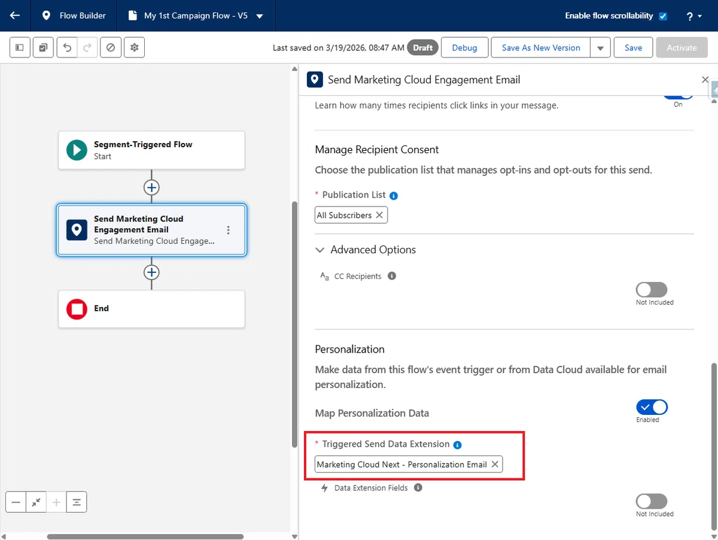Click the Save button
Image resolution: width=718 pixels, height=540 pixels.
(633, 48)
